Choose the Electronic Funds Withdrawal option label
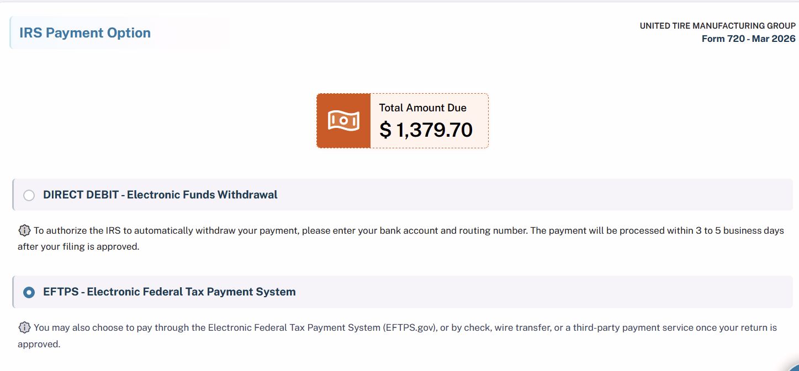The height and width of the screenshot is (371, 799). pos(202,195)
